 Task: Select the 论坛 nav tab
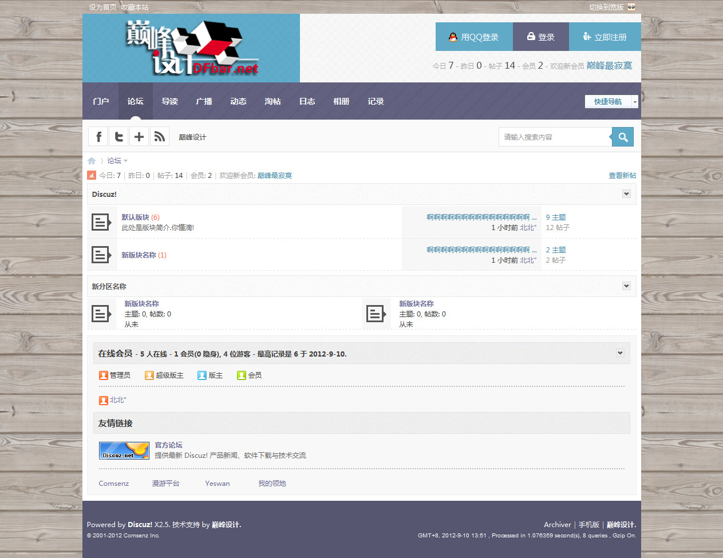click(x=136, y=101)
